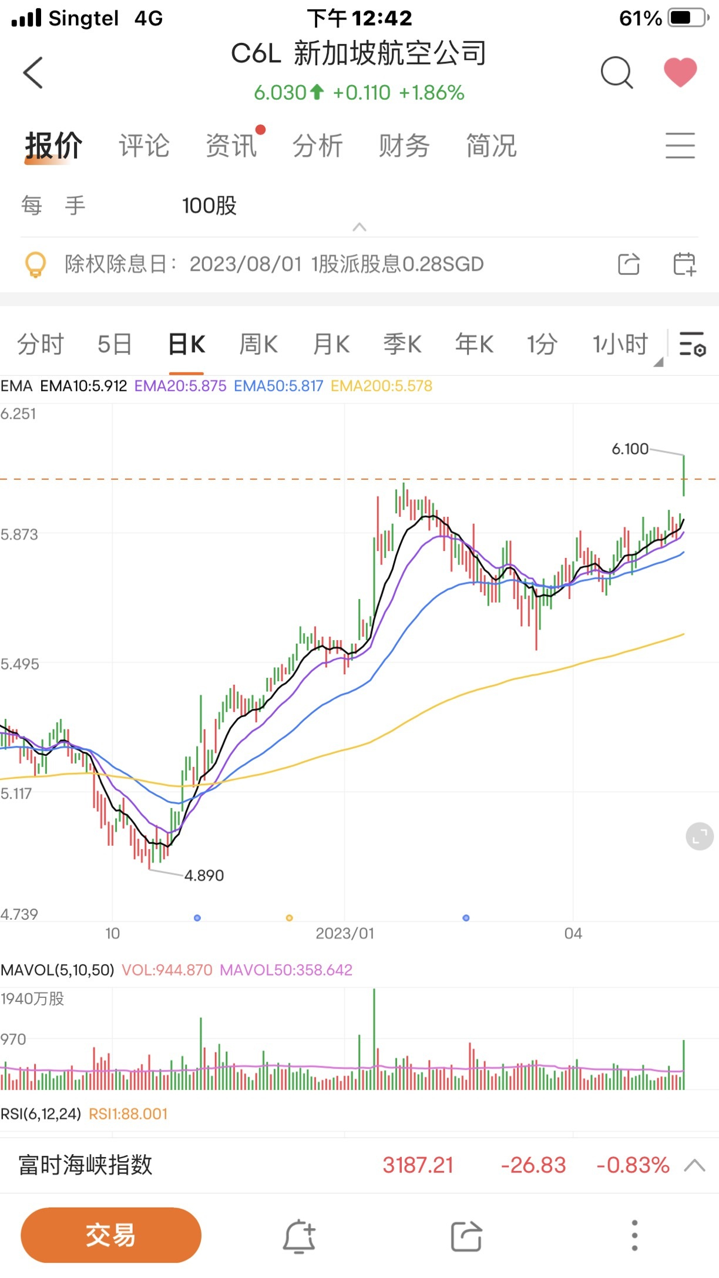The image size is (719, 1278).
Task: Tap the RSI1:88.001 value
Action: (x=128, y=1114)
